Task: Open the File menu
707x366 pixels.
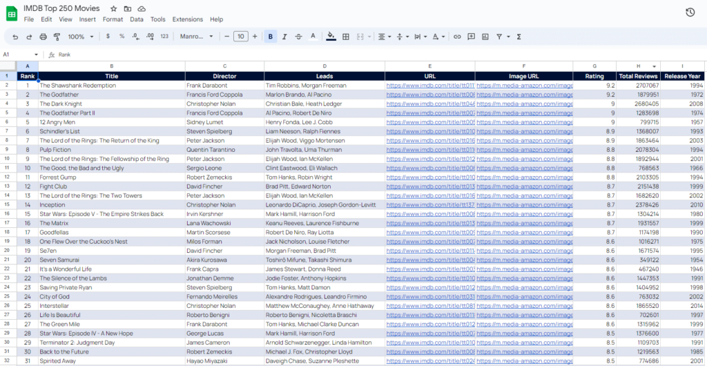Action: [x=29, y=19]
